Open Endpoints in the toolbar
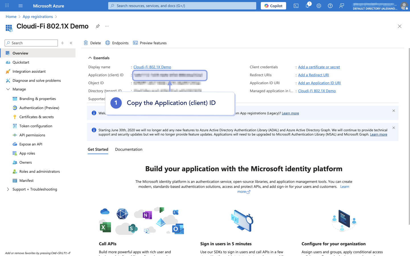The width and height of the screenshot is (410, 256). pos(117,43)
